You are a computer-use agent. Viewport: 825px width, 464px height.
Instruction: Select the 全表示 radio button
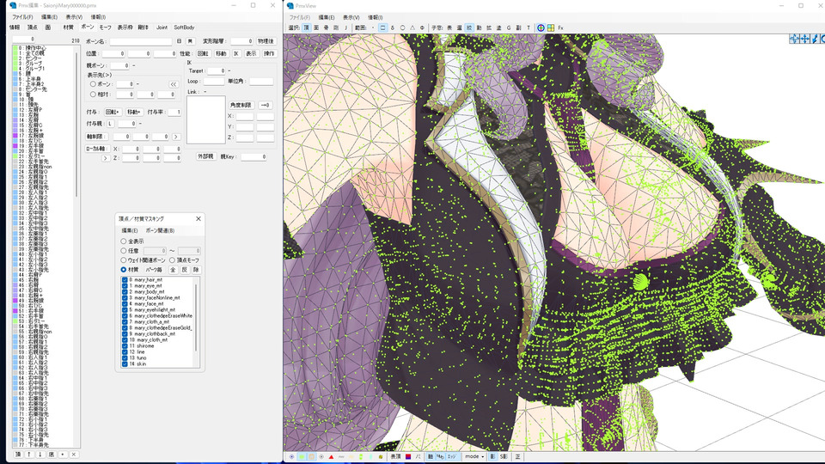(x=123, y=241)
